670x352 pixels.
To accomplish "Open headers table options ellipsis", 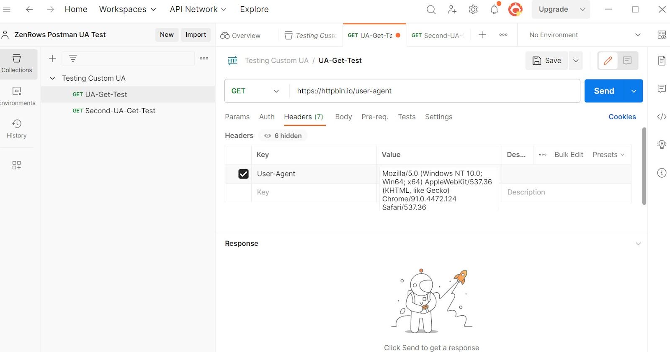I will click(x=543, y=155).
